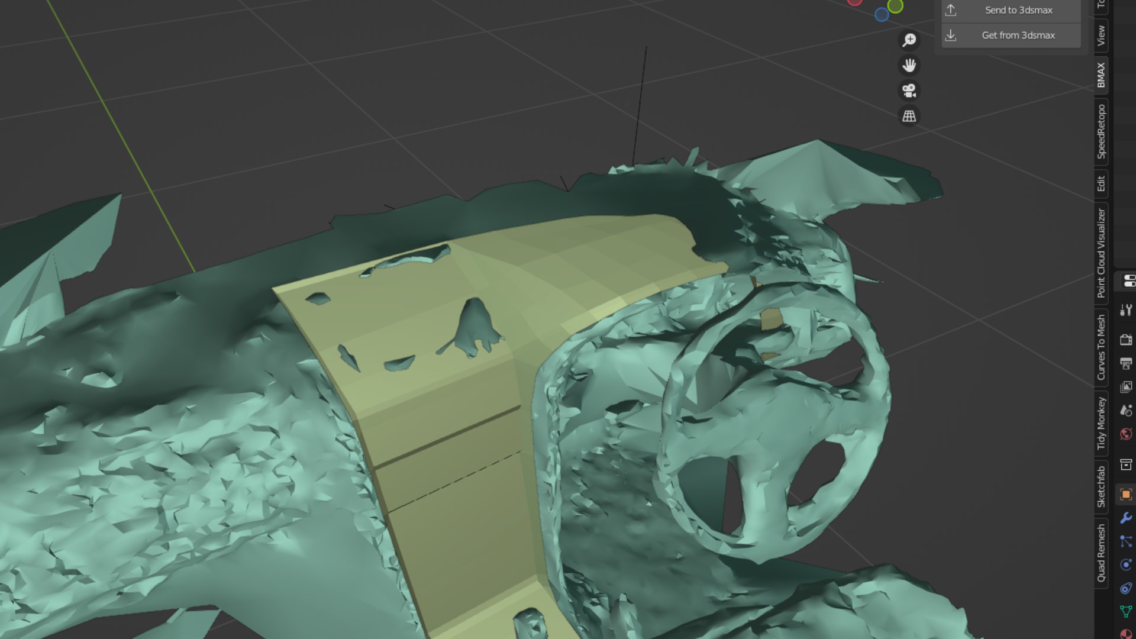Open World properties globe icon

pos(1126,434)
